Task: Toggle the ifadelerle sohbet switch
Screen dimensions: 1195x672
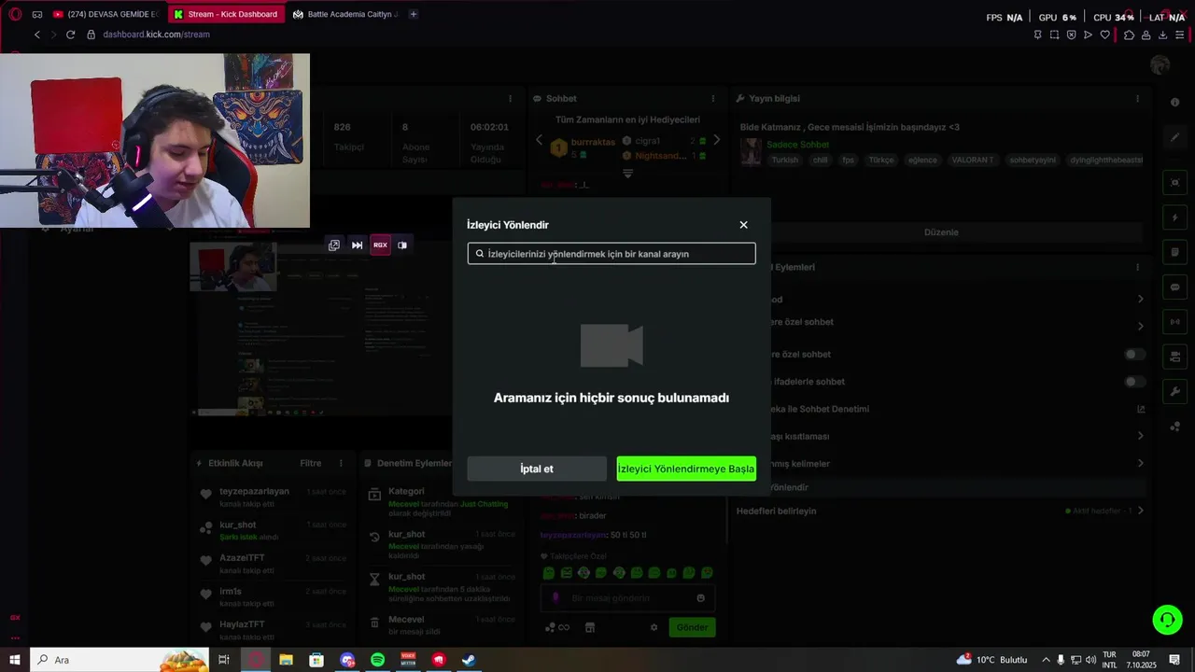Action: tap(1134, 382)
